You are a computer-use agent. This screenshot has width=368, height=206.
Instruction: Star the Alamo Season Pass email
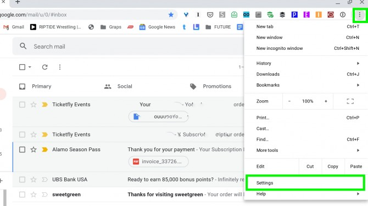click(34, 150)
